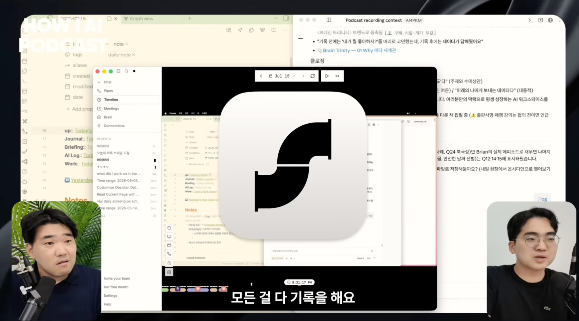Add a new tab in Obsidian
This screenshot has height=321, width=579.
[189, 18]
